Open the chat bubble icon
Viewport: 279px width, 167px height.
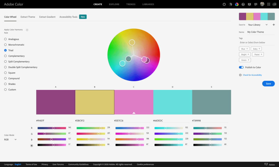tap(256, 4)
